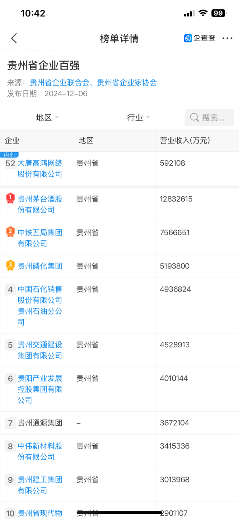Tap the rank 6 number badge
239x519 pixels.
(10, 379)
